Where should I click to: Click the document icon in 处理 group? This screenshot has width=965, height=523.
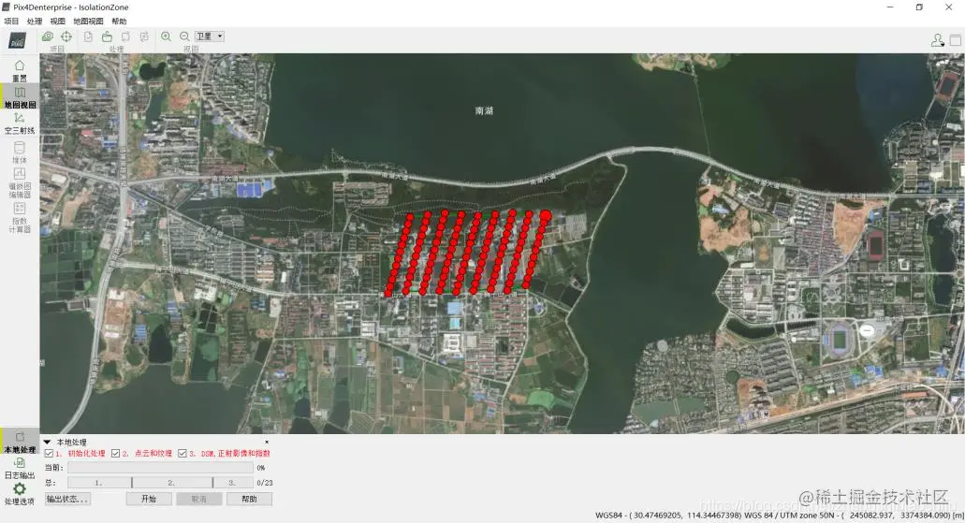(x=89, y=36)
